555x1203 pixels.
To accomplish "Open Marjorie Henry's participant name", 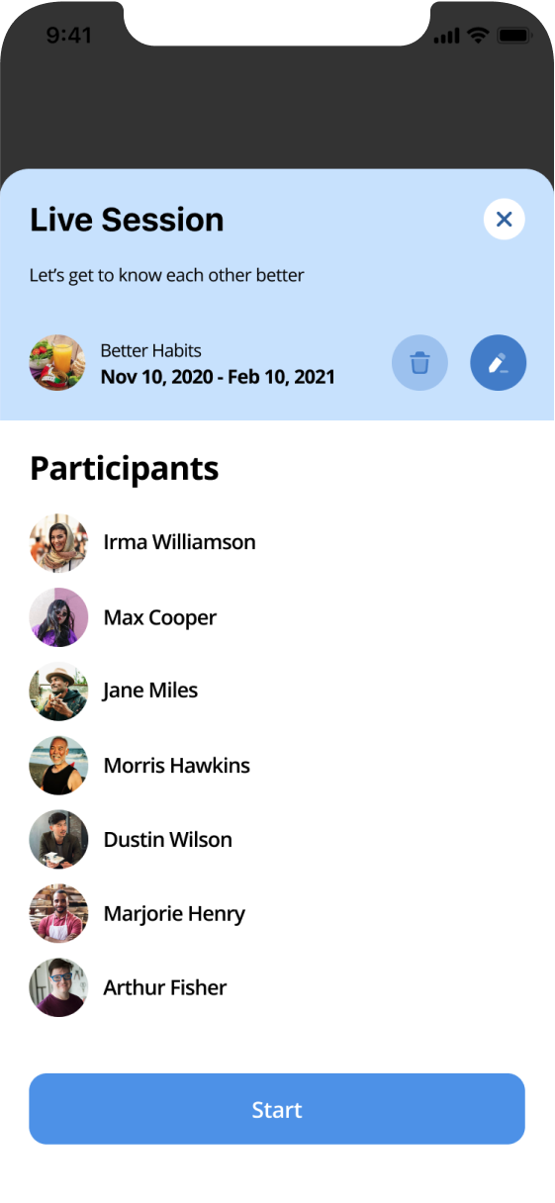I will point(174,914).
